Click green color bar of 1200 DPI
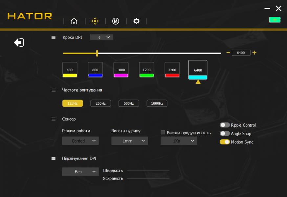287x197 pixels. coord(146,75)
